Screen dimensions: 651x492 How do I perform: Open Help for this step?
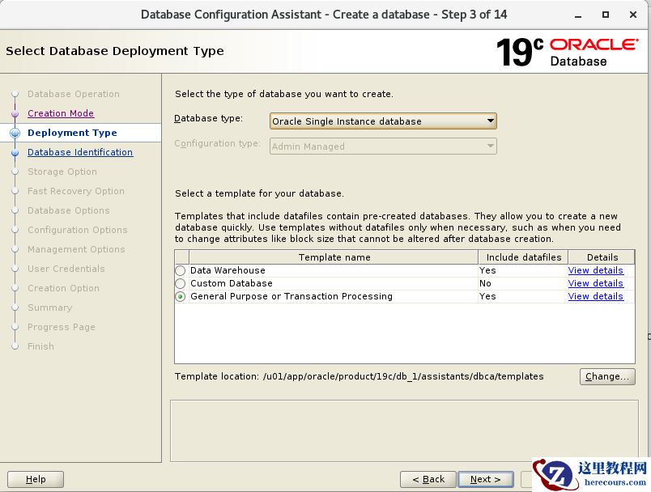coord(36,479)
